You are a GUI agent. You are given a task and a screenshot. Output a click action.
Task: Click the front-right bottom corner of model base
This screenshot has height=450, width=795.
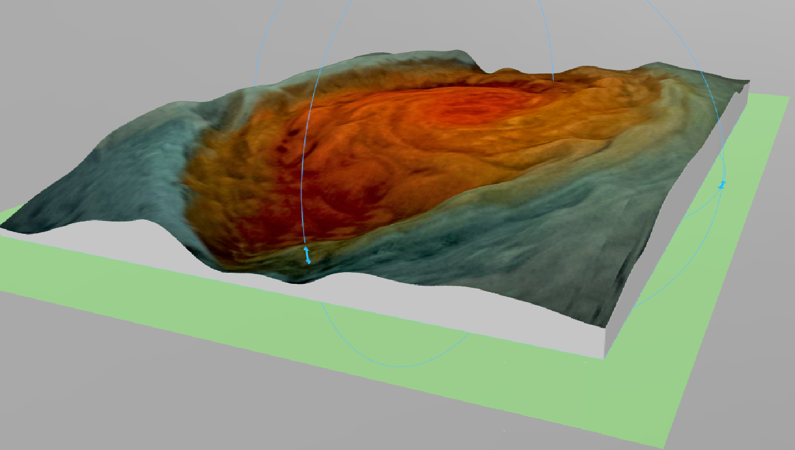tap(604, 357)
